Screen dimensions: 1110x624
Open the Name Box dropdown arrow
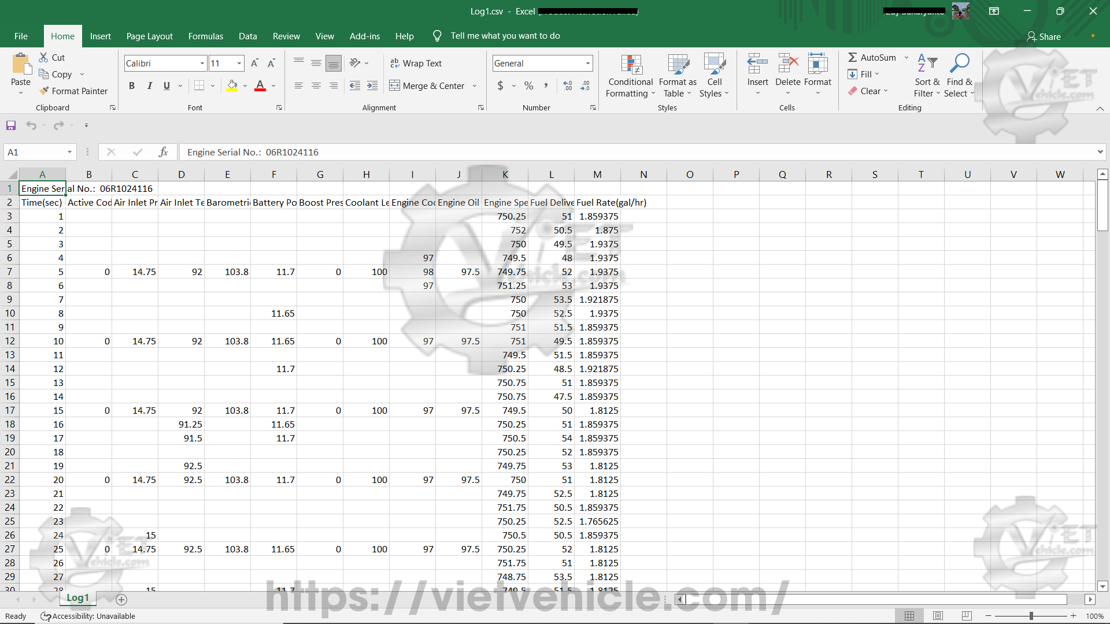click(69, 152)
